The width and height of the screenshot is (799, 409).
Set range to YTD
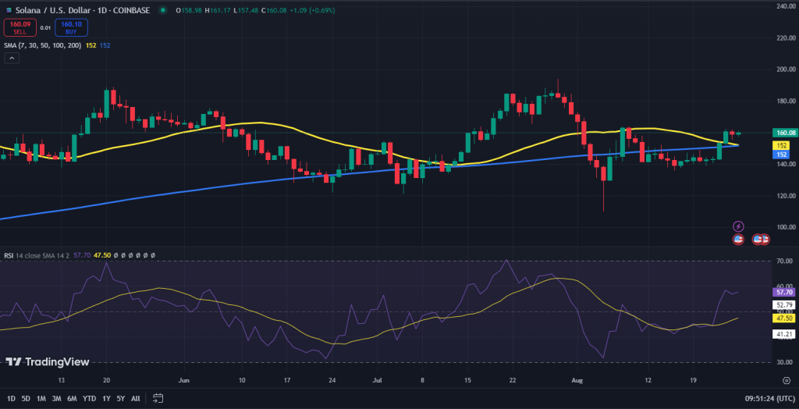pos(90,398)
